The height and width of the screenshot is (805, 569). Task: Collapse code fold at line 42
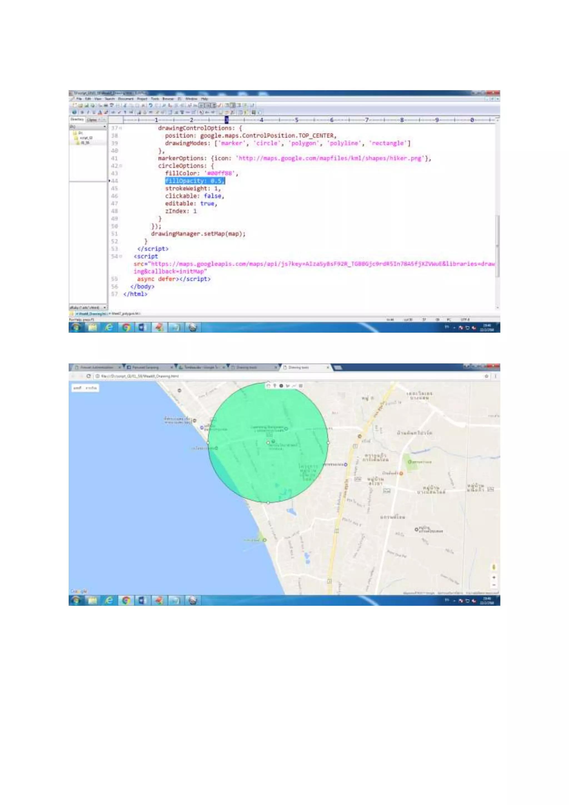[x=121, y=166]
